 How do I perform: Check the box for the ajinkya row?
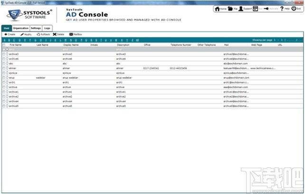pyautogui.click(x=4, y=73)
